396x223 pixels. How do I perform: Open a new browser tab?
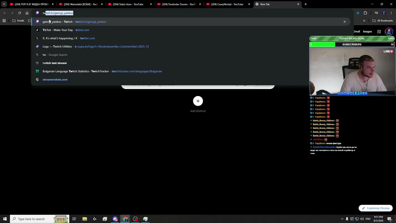(x=306, y=4)
